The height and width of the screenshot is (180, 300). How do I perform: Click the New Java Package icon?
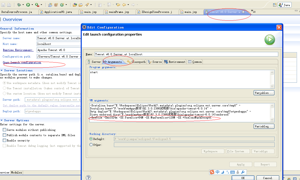point(56,5)
